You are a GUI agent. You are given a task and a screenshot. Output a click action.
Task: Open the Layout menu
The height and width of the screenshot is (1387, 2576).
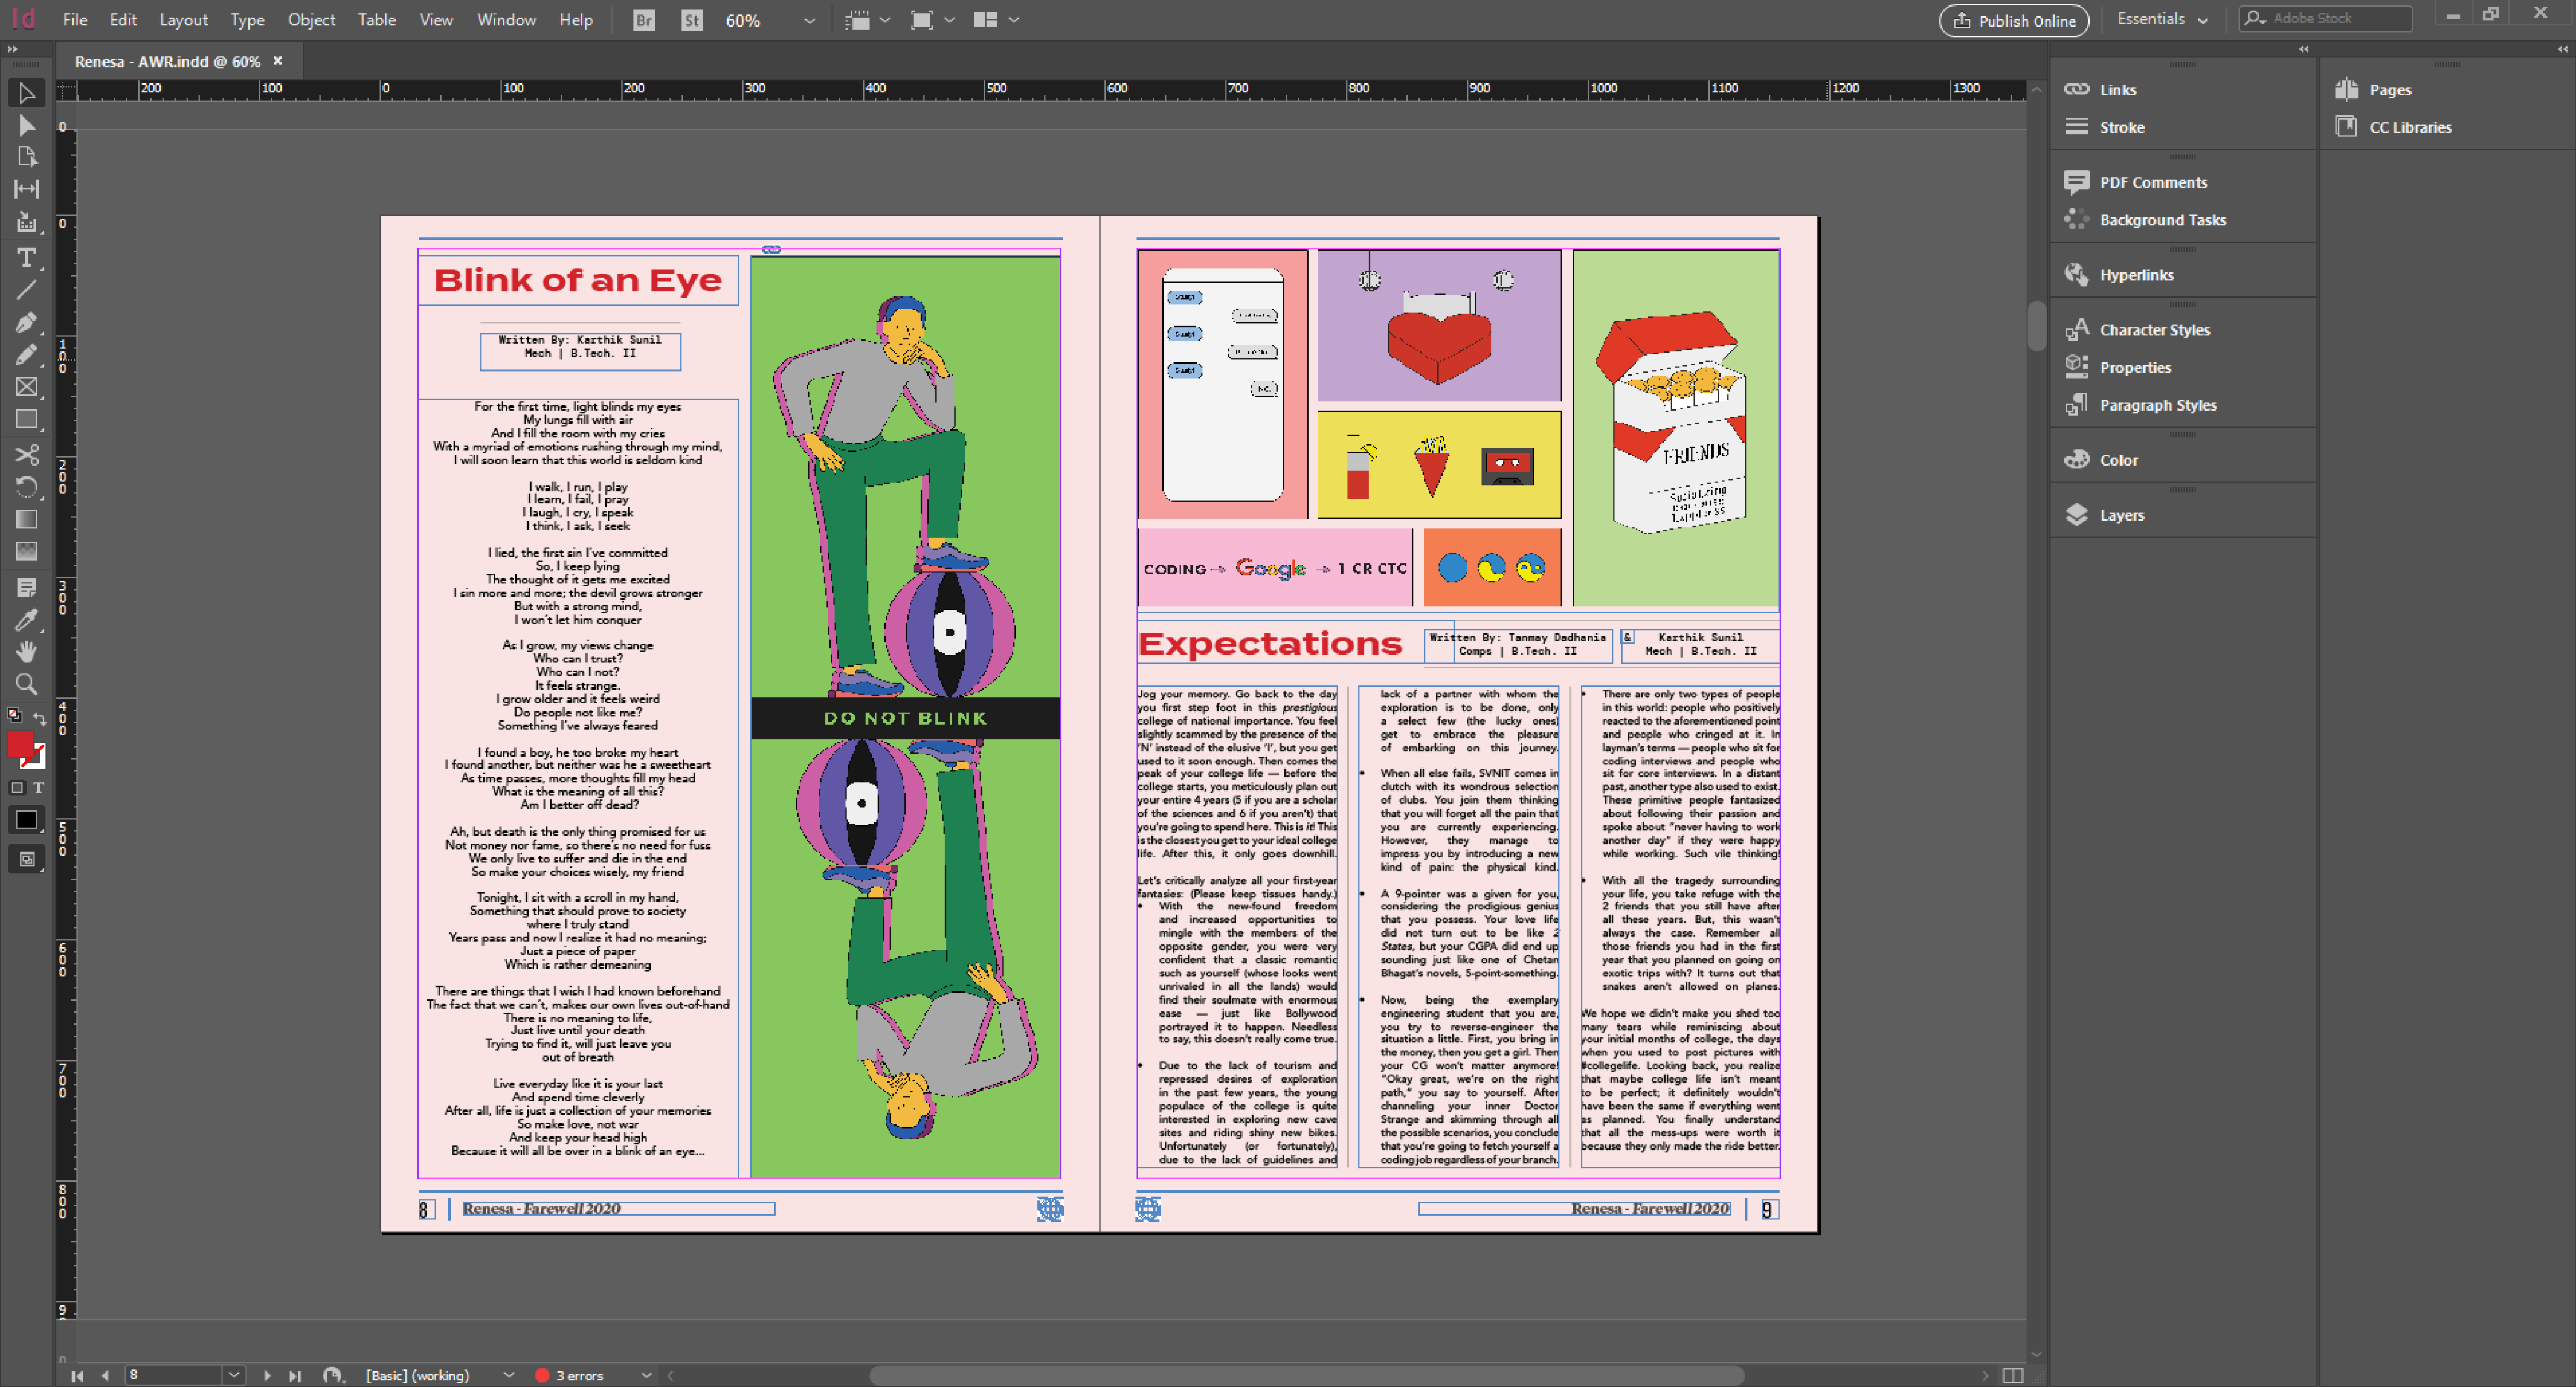183,20
